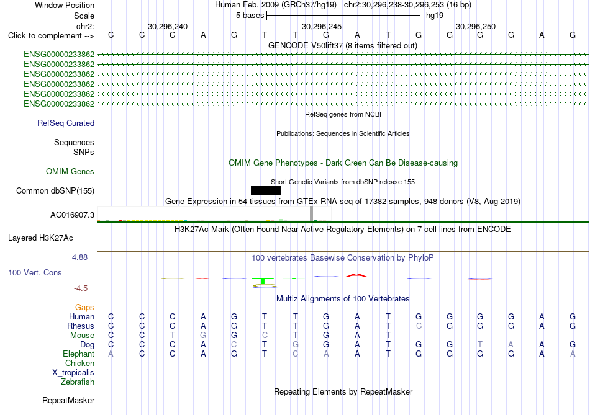This screenshot has height=415, width=590.
Task: Click the Sequences label of the Publications track
Action: 74,142
